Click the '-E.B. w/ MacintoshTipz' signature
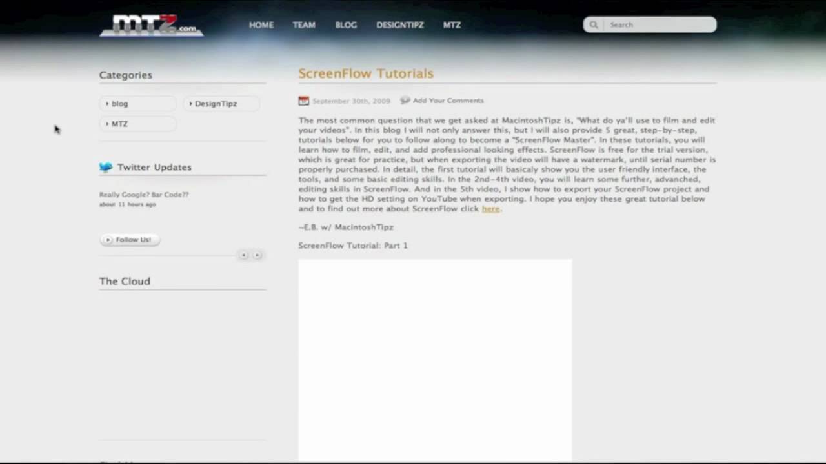The width and height of the screenshot is (826, 464). [x=346, y=227]
